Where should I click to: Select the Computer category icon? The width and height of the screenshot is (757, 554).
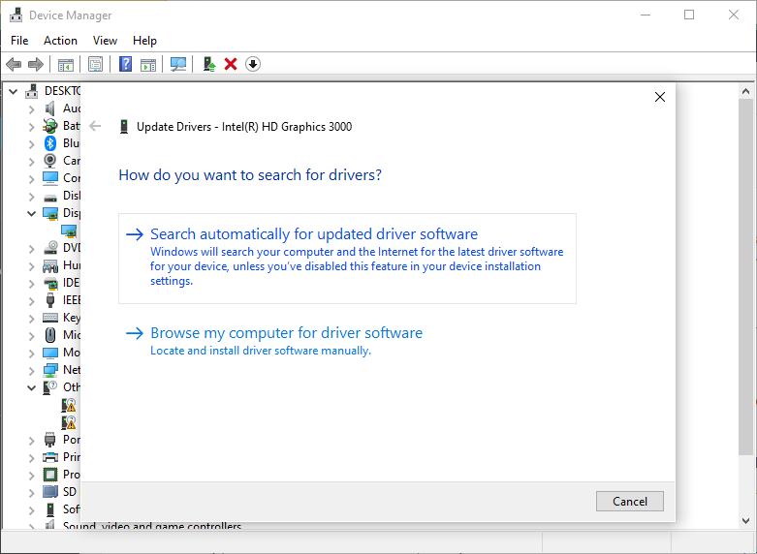50,178
